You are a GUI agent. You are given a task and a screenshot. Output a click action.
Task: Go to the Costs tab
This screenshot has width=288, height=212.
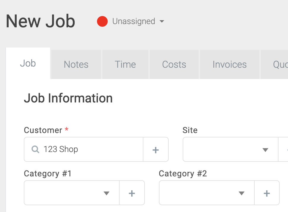(174, 64)
